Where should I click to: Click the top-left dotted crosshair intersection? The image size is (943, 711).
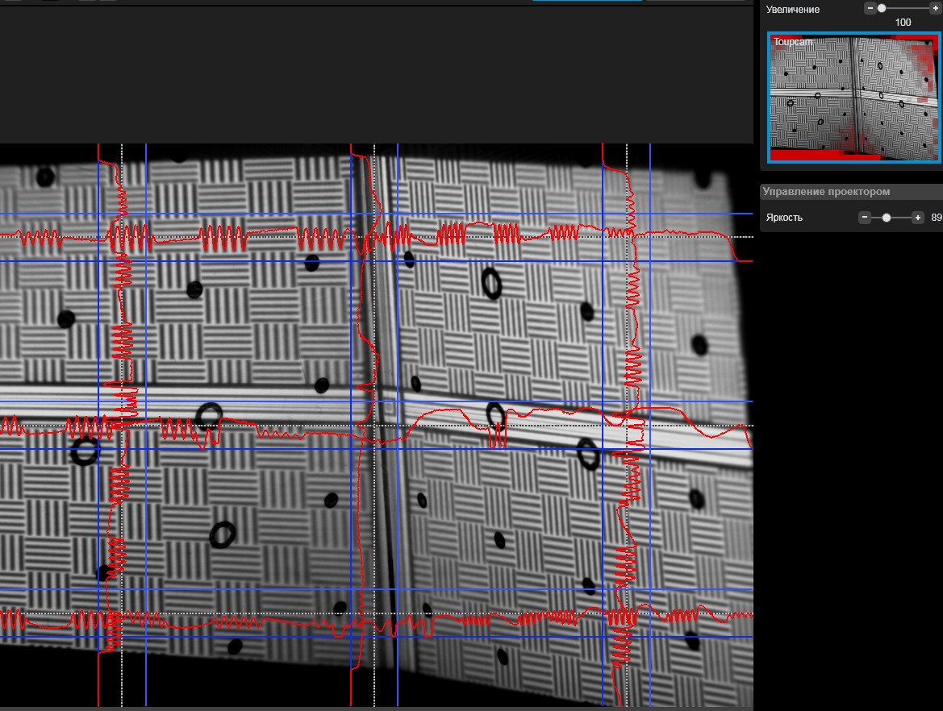[122, 237]
